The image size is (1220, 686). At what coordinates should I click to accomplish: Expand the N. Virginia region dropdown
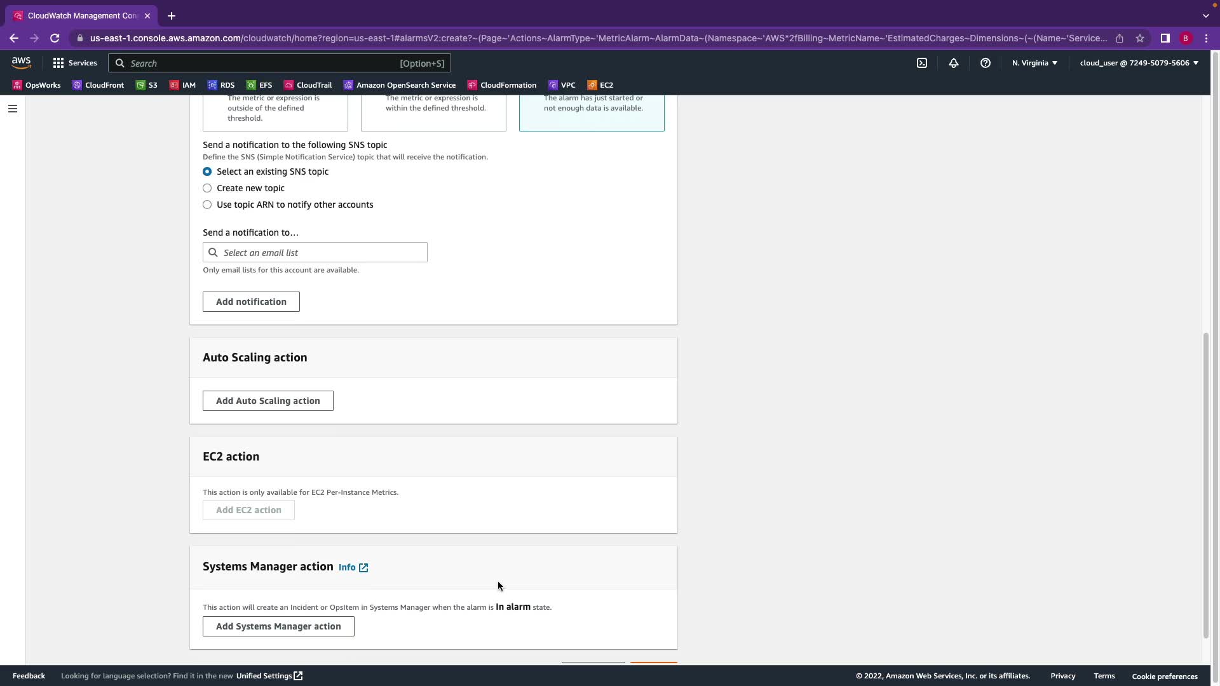tap(1034, 63)
